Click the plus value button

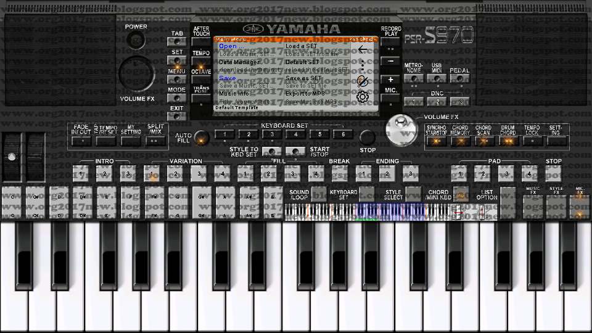click(x=390, y=80)
